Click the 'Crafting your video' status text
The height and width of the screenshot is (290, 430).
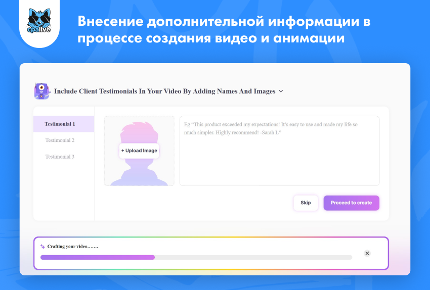pos(73,247)
